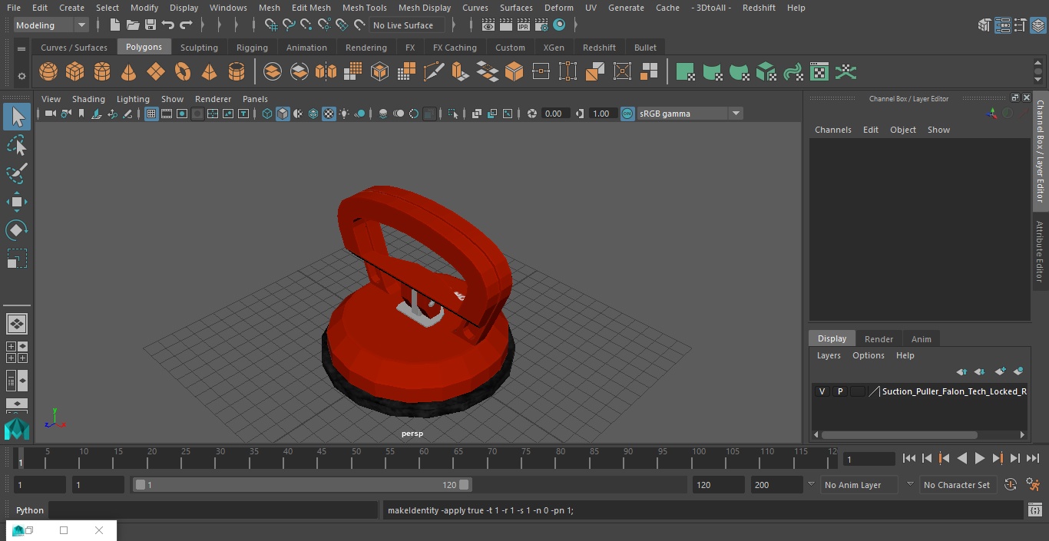Toggle film gate in viewport
Image resolution: width=1049 pixels, height=541 pixels.
[167, 114]
